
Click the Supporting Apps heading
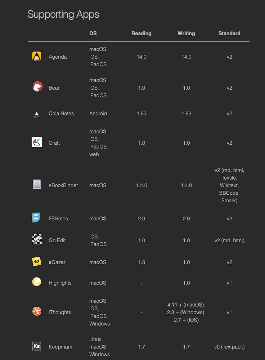coord(63,14)
